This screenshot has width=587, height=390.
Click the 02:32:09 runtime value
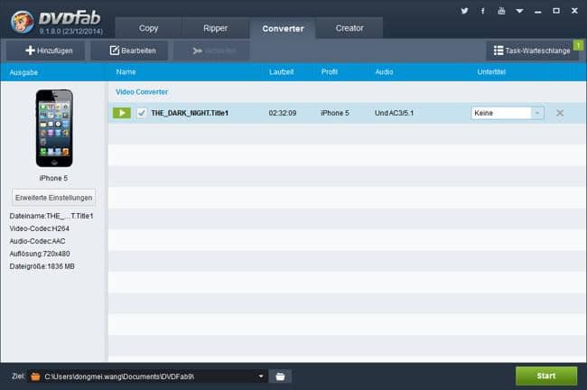pos(283,113)
